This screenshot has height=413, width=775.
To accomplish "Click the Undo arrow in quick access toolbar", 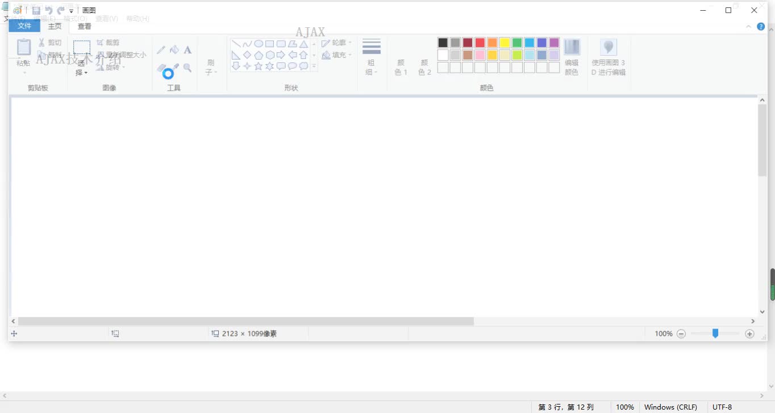I will pos(49,10).
